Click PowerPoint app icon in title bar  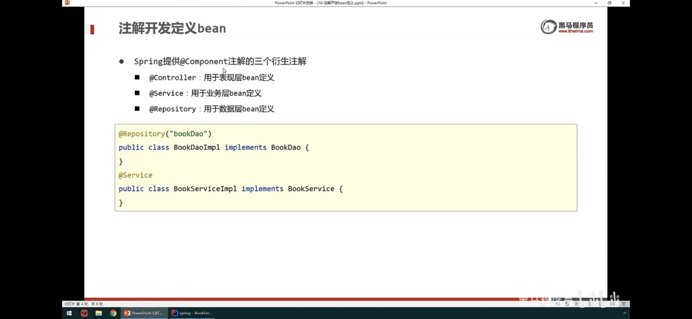coord(67,3)
